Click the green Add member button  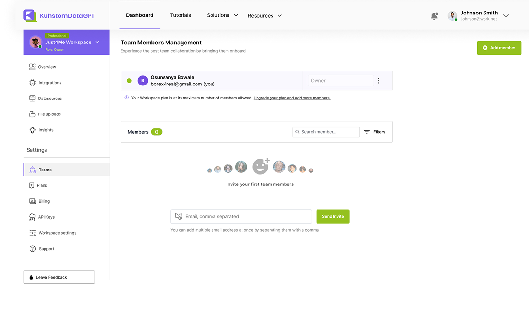[x=499, y=48]
